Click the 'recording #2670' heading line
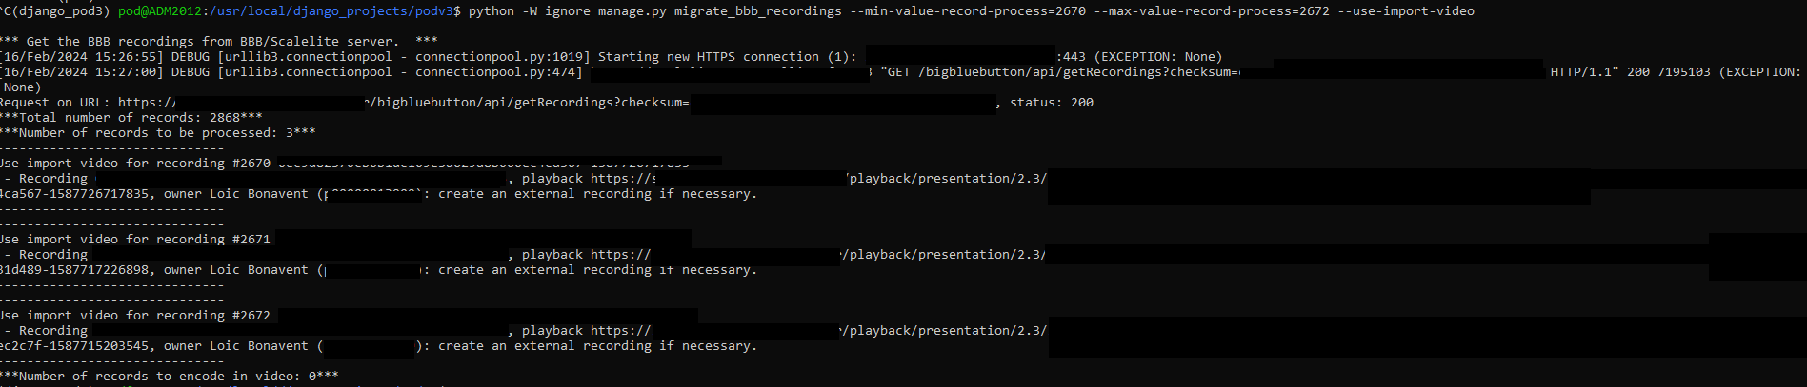 [135, 164]
